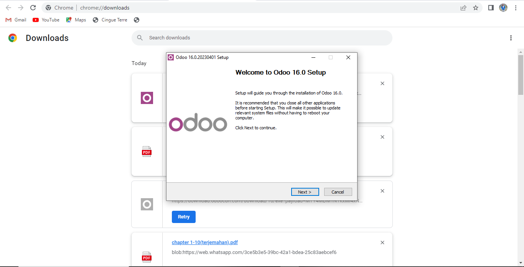The image size is (524, 267).
Task: Open Chrome's three-dot menu in toolbar
Action: [516, 8]
